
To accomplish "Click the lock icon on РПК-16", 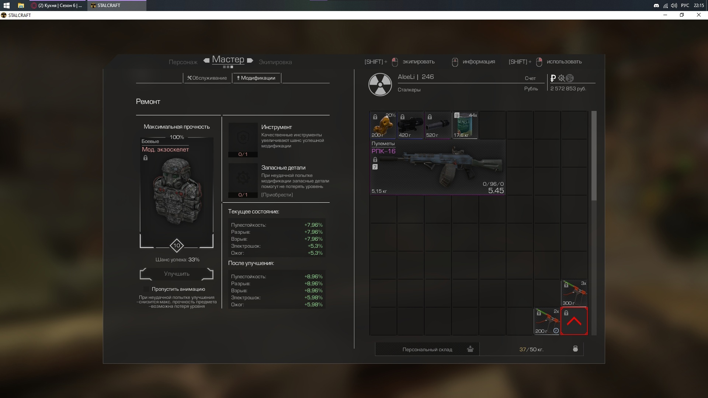I will pos(375,160).
